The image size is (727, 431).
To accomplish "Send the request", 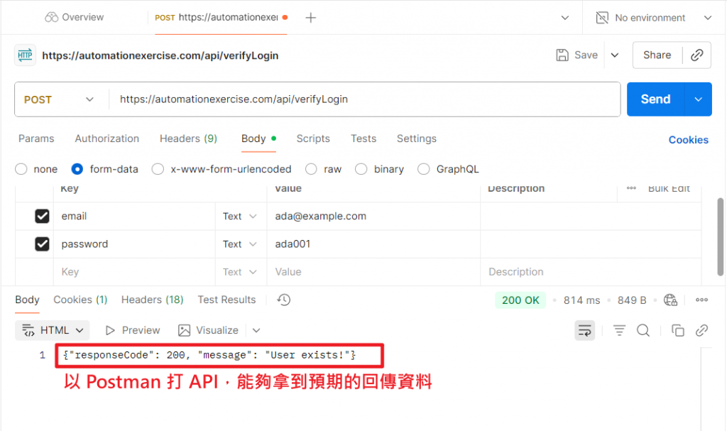I will tap(655, 99).
